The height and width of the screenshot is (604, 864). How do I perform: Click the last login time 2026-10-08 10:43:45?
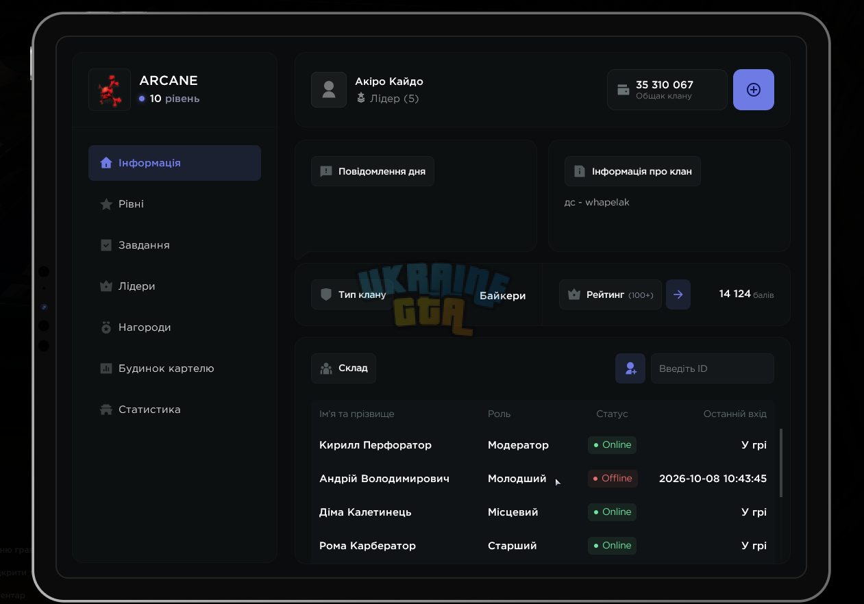point(713,479)
